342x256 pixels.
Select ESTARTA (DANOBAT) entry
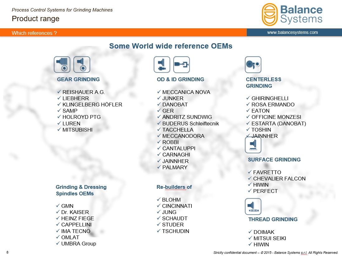[279, 123]
